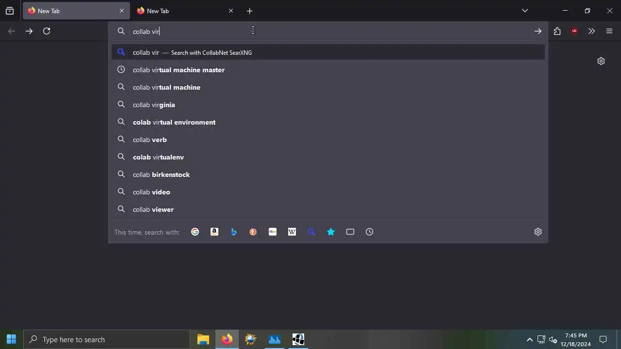The width and height of the screenshot is (621, 349).
Task: Choose suggestion 'colab virtualenv'
Action: (328, 157)
